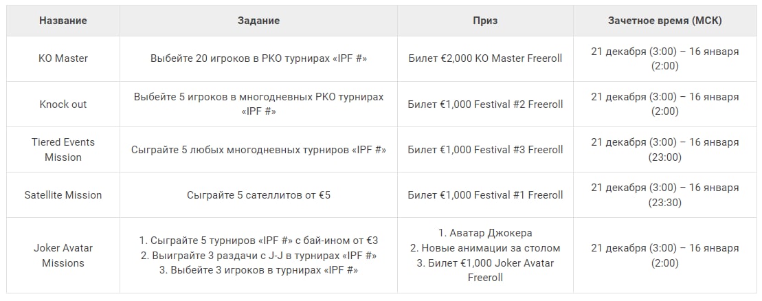Select the "Joker Avatar Missions" cell
Viewport: 762px width, 301px height.
(63, 255)
